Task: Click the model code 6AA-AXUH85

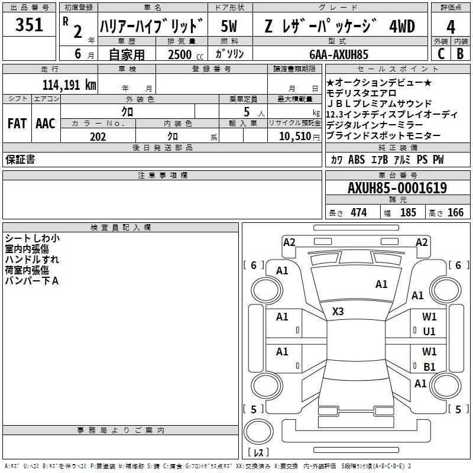Action: (339, 54)
